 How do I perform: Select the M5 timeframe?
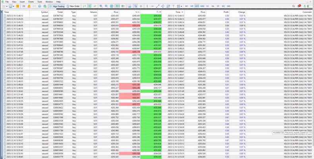(x=192, y=6)
